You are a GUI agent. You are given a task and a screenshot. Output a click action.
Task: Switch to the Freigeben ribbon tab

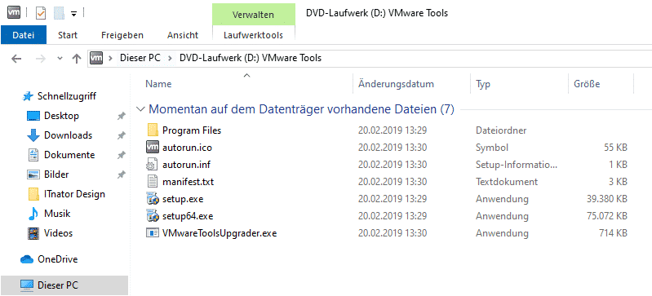tap(122, 35)
